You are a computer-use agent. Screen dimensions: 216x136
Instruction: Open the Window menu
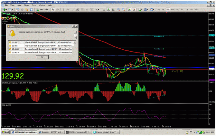point(42,6)
